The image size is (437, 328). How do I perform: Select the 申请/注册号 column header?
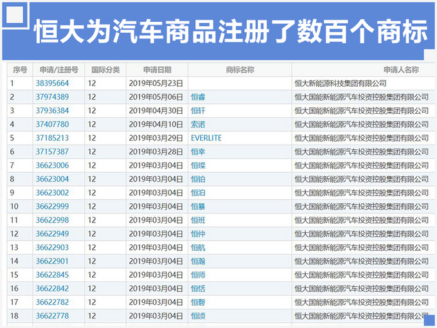click(59, 69)
